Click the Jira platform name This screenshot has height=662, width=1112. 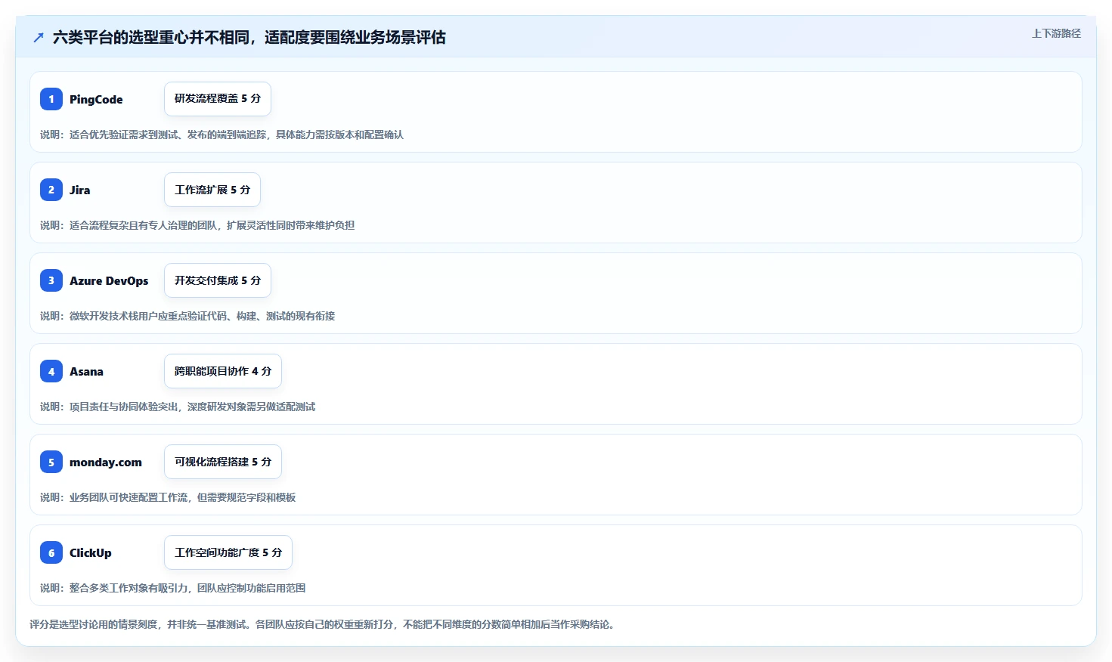[x=79, y=190]
